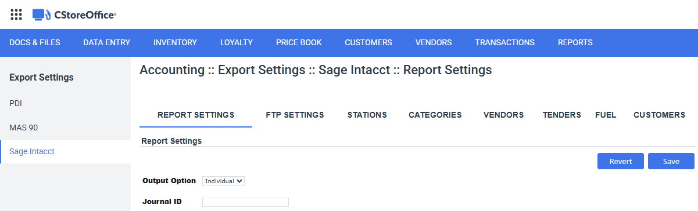Image resolution: width=698 pixels, height=211 pixels.
Task: Click the Revert button
Action: [621, 161]
